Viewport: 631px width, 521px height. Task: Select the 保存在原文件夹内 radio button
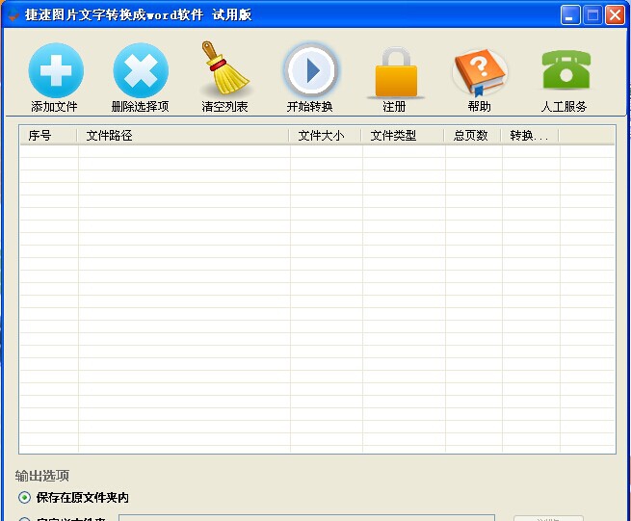tap(24, 498)
